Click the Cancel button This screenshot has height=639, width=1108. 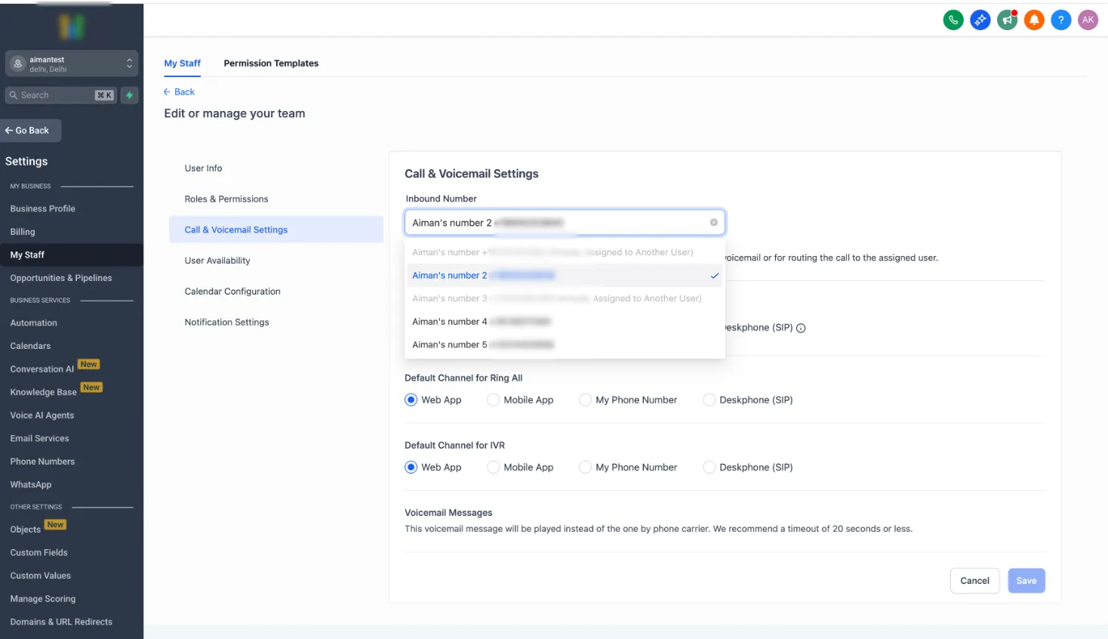[x=974, y=581]
